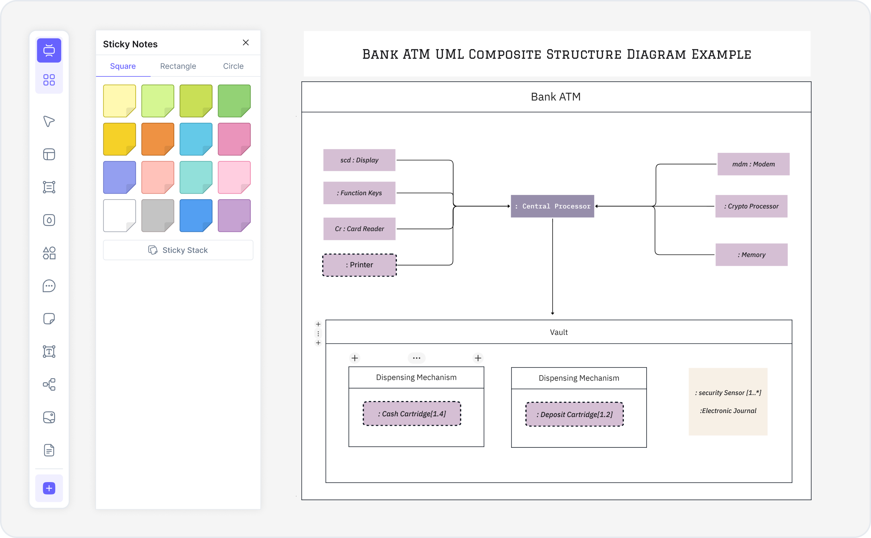Pick the teal mint sticky note
The height and width of the screenshot is (538, 871).
(x=196, y=178)
